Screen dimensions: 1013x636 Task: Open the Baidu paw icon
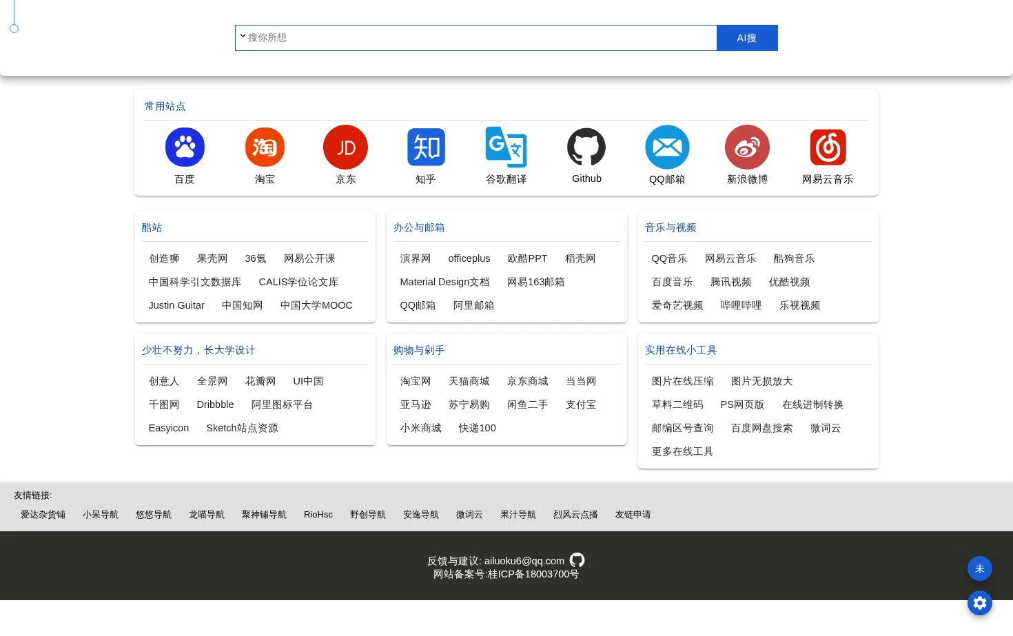click(x=185, y=147)
